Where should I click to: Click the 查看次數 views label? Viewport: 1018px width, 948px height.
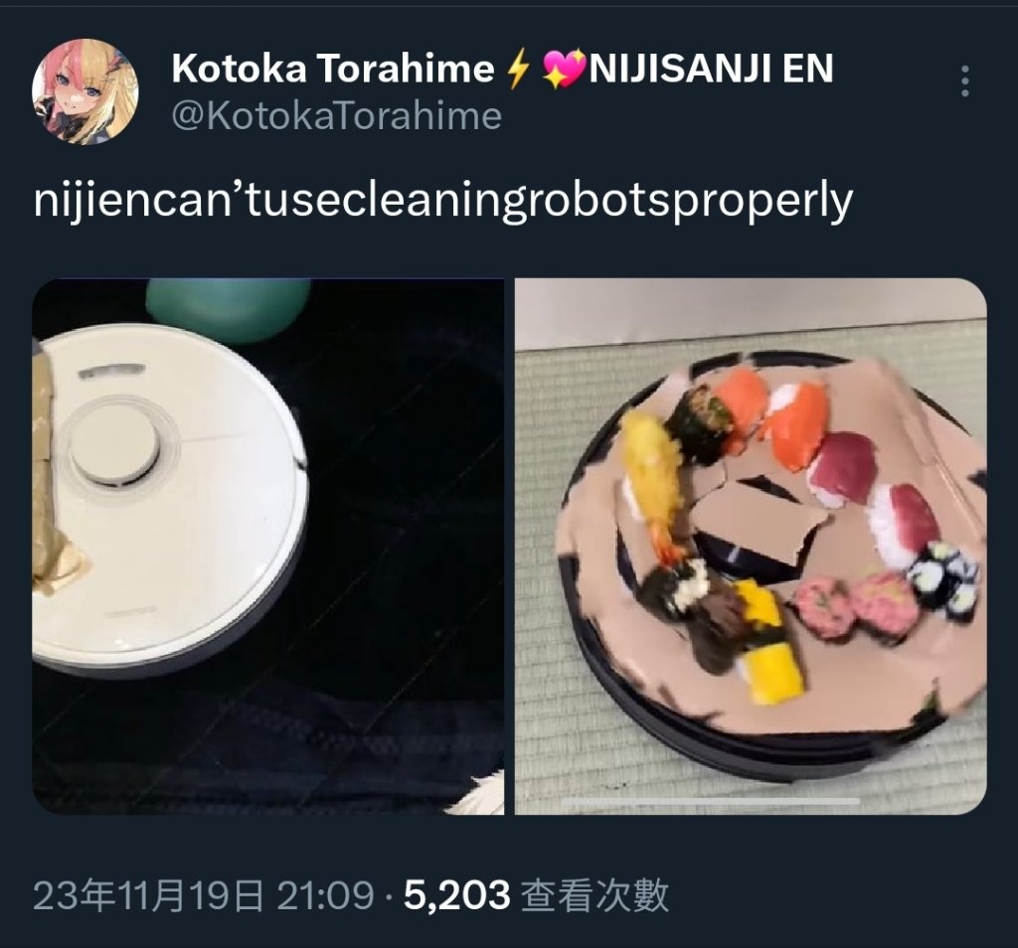594,896
